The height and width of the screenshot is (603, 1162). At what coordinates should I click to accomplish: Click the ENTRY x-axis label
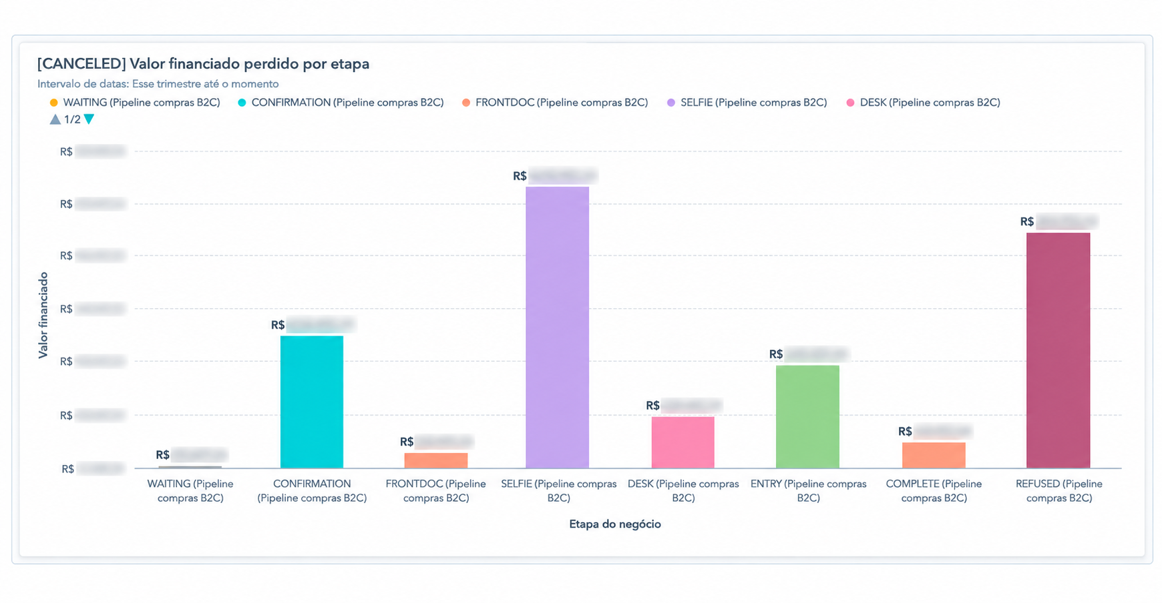tap(809, 491)
